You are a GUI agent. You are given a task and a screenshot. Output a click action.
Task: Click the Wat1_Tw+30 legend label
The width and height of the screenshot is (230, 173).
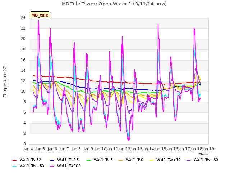[x=206, y=160]
